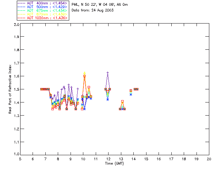Viewport: 215px width, 172px height.
Task: Click the y-axis tick label 1.0
Action: pyautogui.click(x=16, y=154)
